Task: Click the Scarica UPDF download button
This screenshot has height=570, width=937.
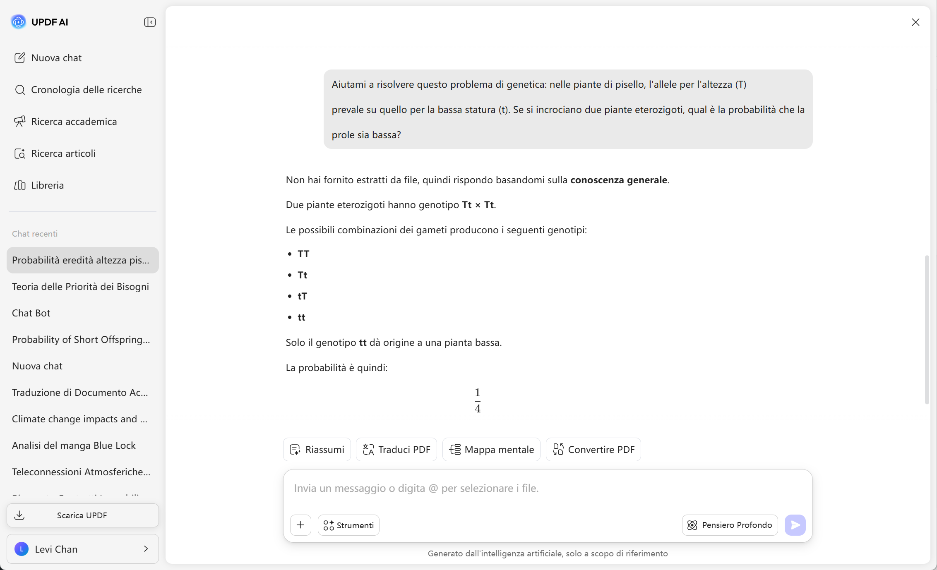Action: click(82, 515)
